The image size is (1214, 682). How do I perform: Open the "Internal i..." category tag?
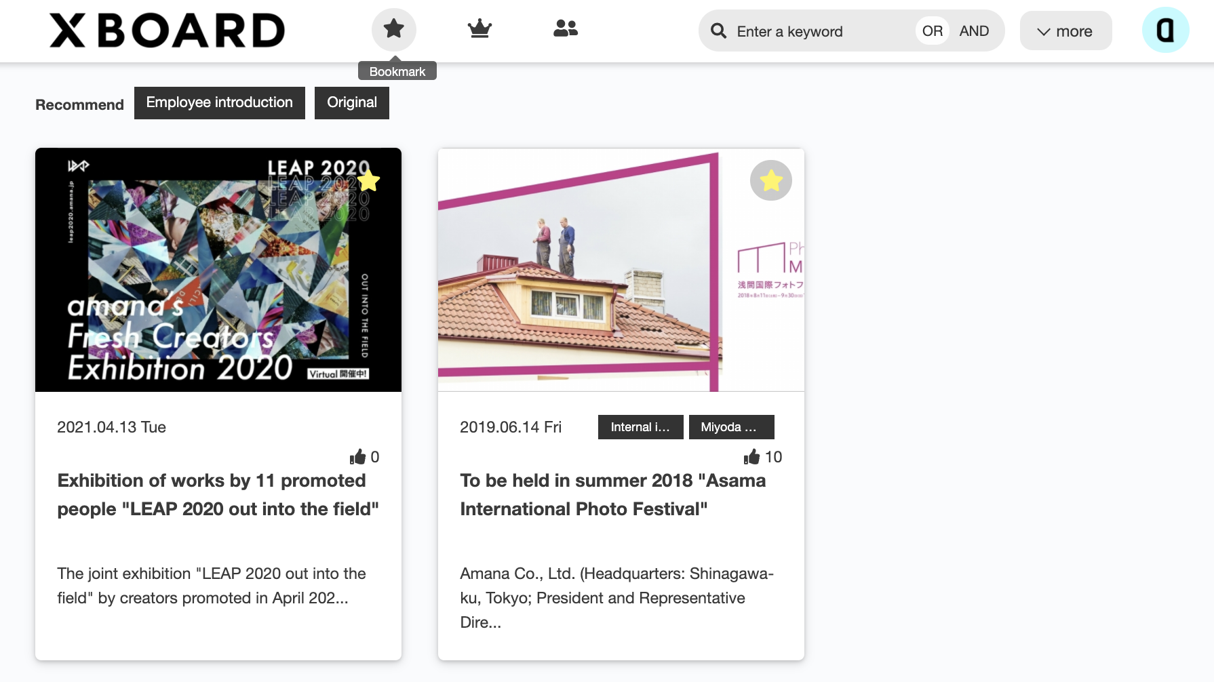(x=640, y=427)
